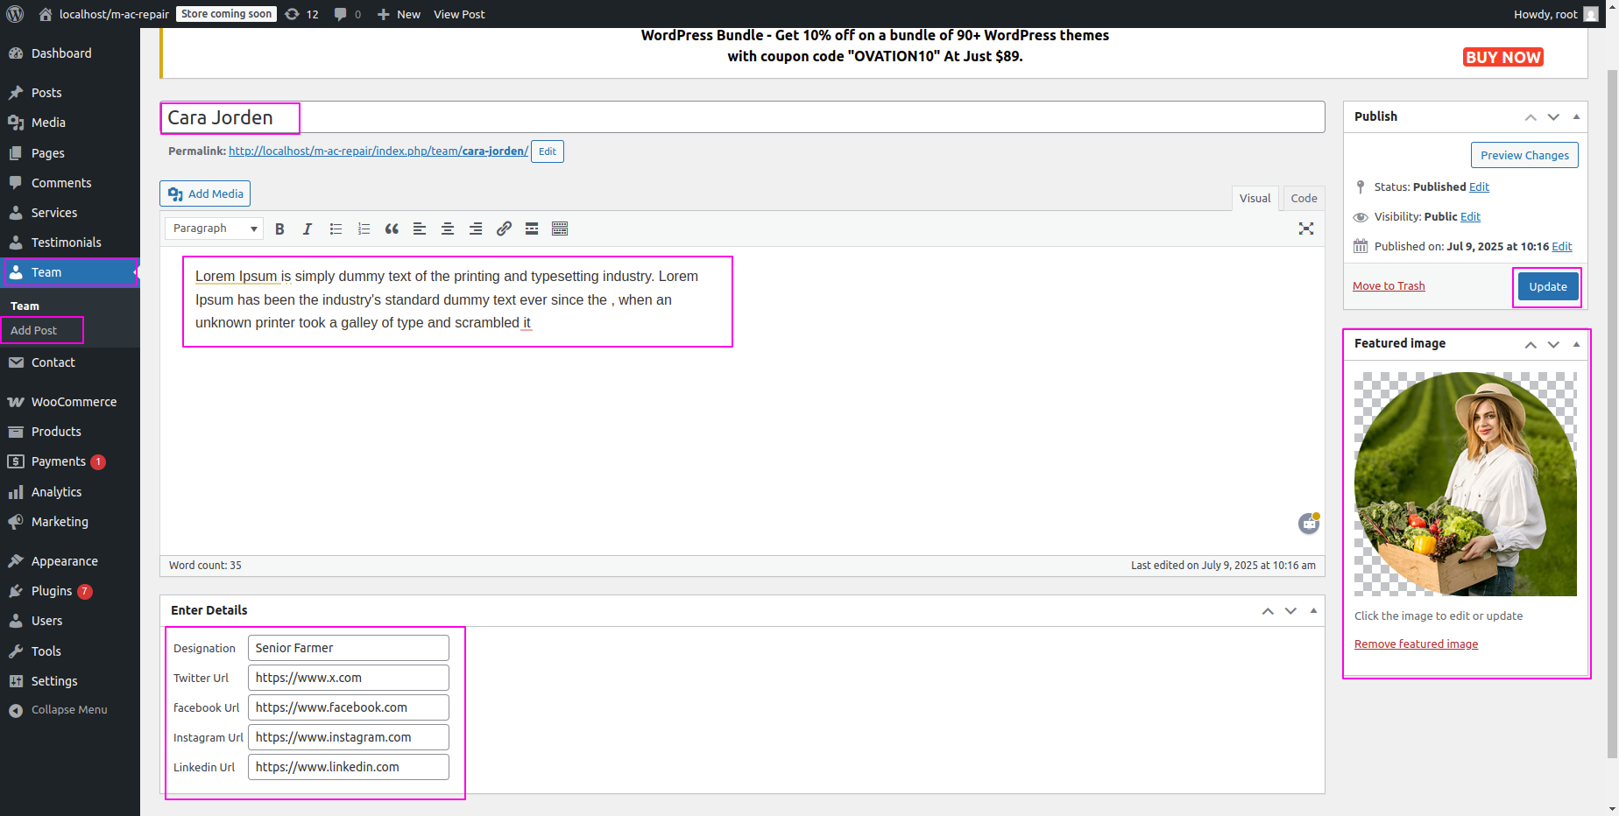This screenshot has height=816, width=1619.
Task: Insert a numbered list
Action: (x=364, y=229)
